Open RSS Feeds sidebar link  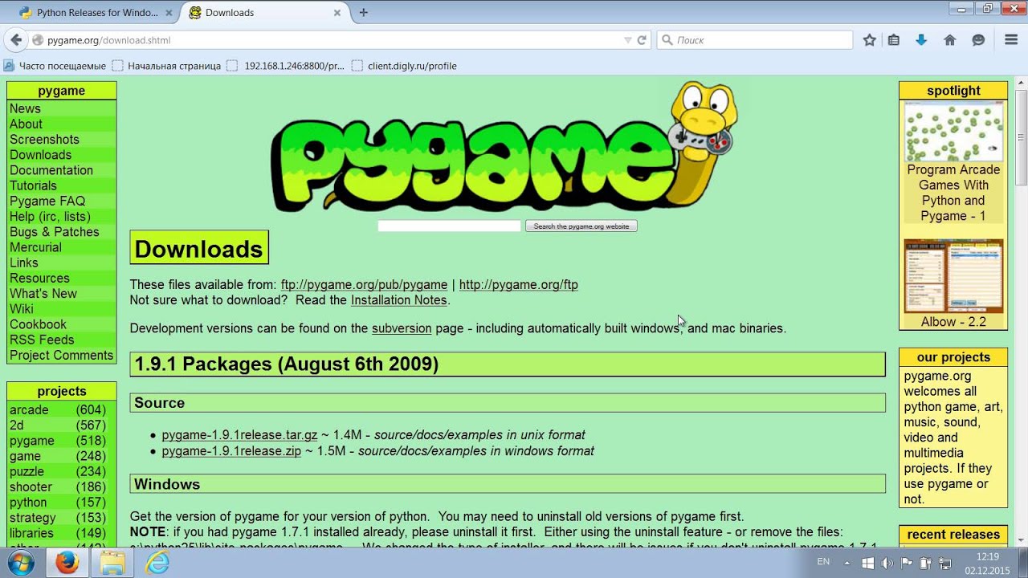(x=42, y=340)
